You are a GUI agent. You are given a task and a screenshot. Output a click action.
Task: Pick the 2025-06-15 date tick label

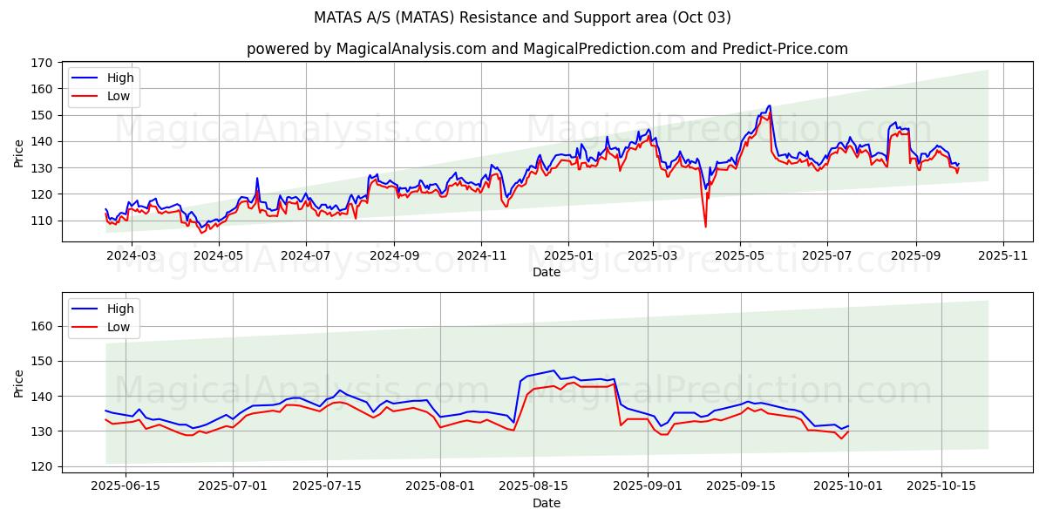(x=126, y=486)
